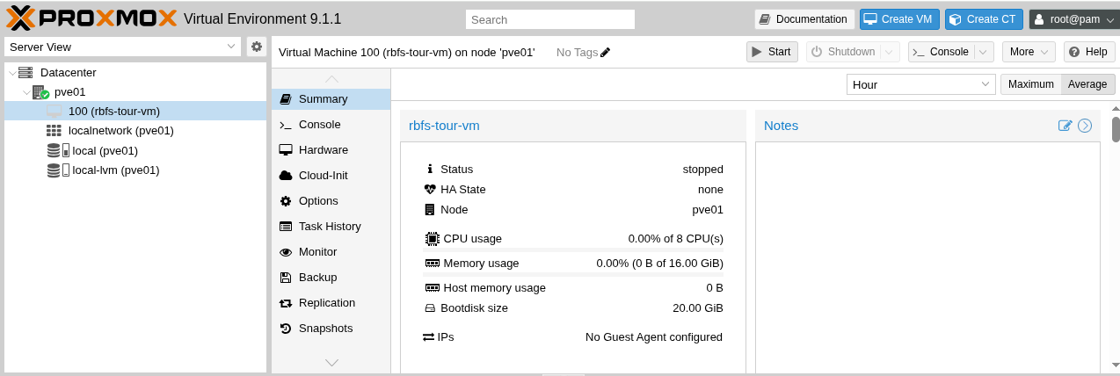Select the pve01 node in tree

[69, 91]
